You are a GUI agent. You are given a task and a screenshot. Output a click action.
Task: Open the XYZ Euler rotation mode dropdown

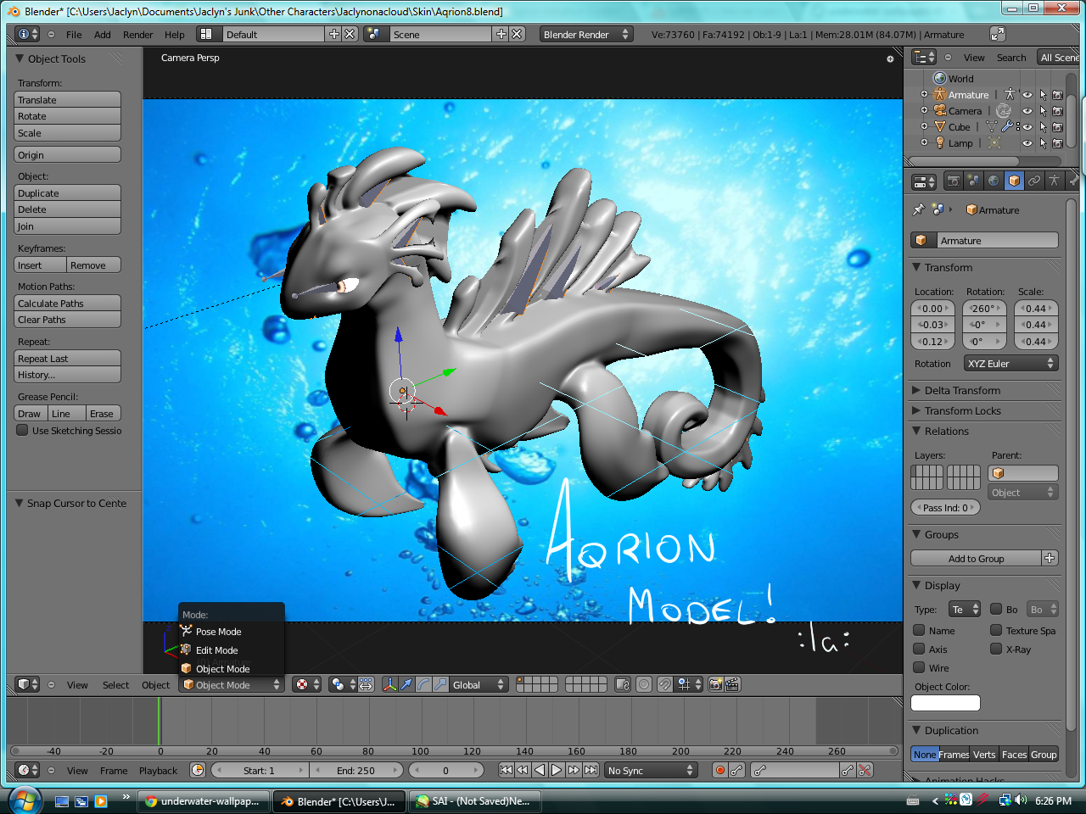(x=1010, y=363)
